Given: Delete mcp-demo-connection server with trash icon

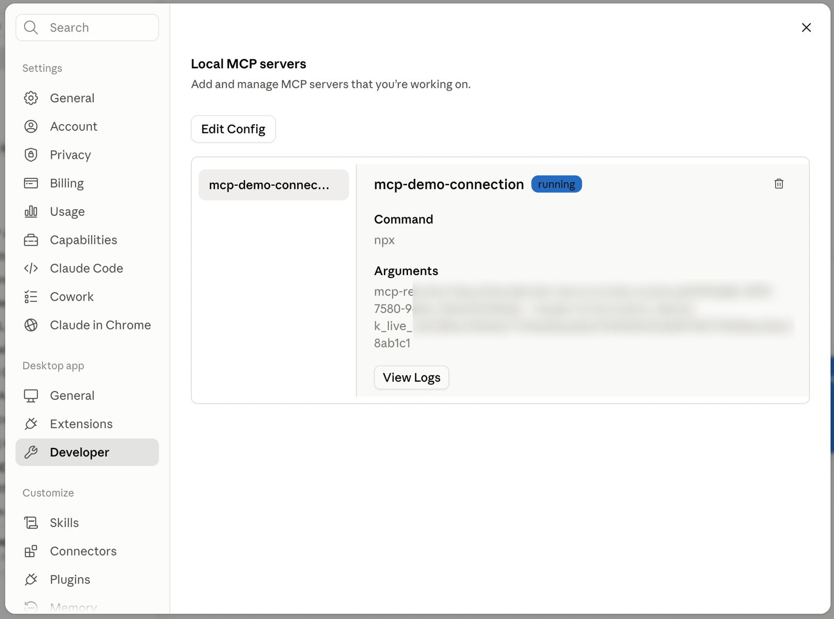Looking at the screenshot, I should point(778,184).
